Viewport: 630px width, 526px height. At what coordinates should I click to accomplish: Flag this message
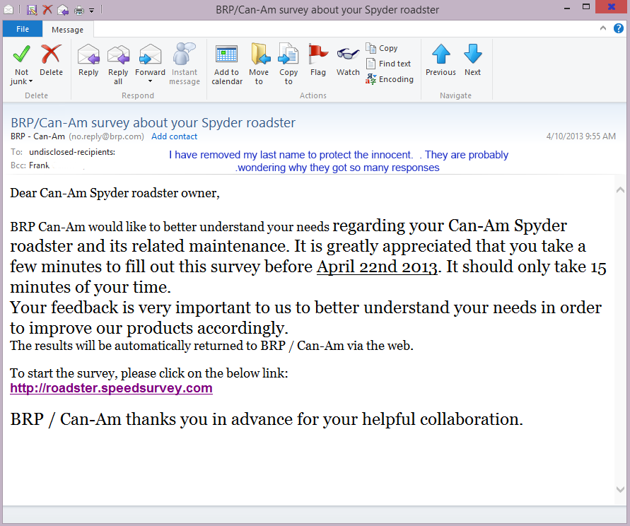(x=317, y=60)
